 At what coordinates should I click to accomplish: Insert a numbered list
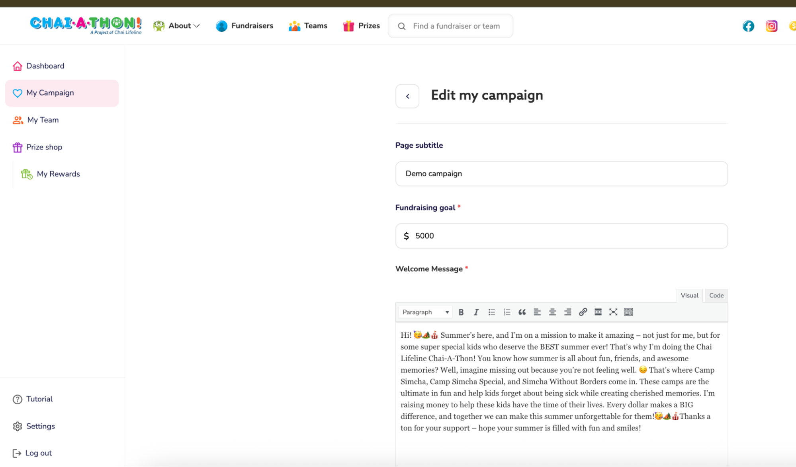(507, 312)
